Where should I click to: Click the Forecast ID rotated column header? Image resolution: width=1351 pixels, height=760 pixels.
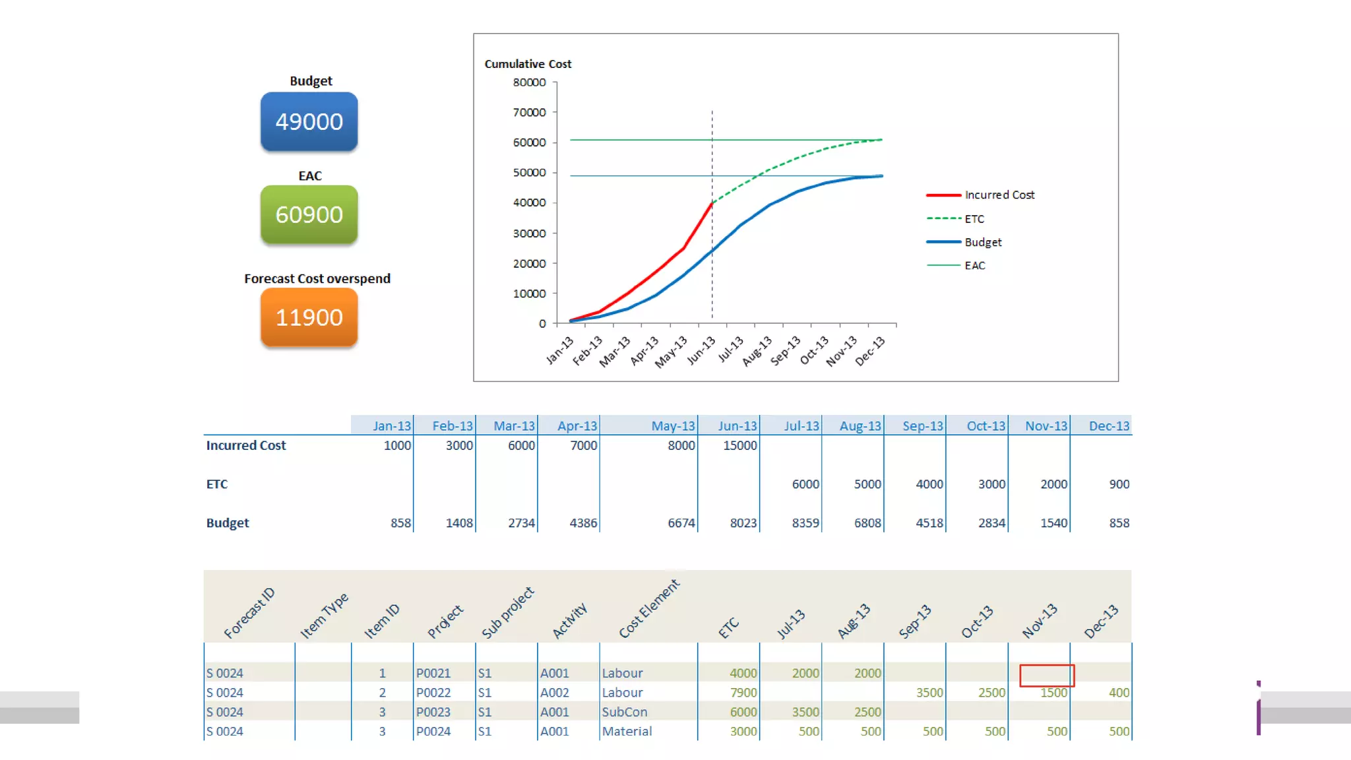point(249,613)
